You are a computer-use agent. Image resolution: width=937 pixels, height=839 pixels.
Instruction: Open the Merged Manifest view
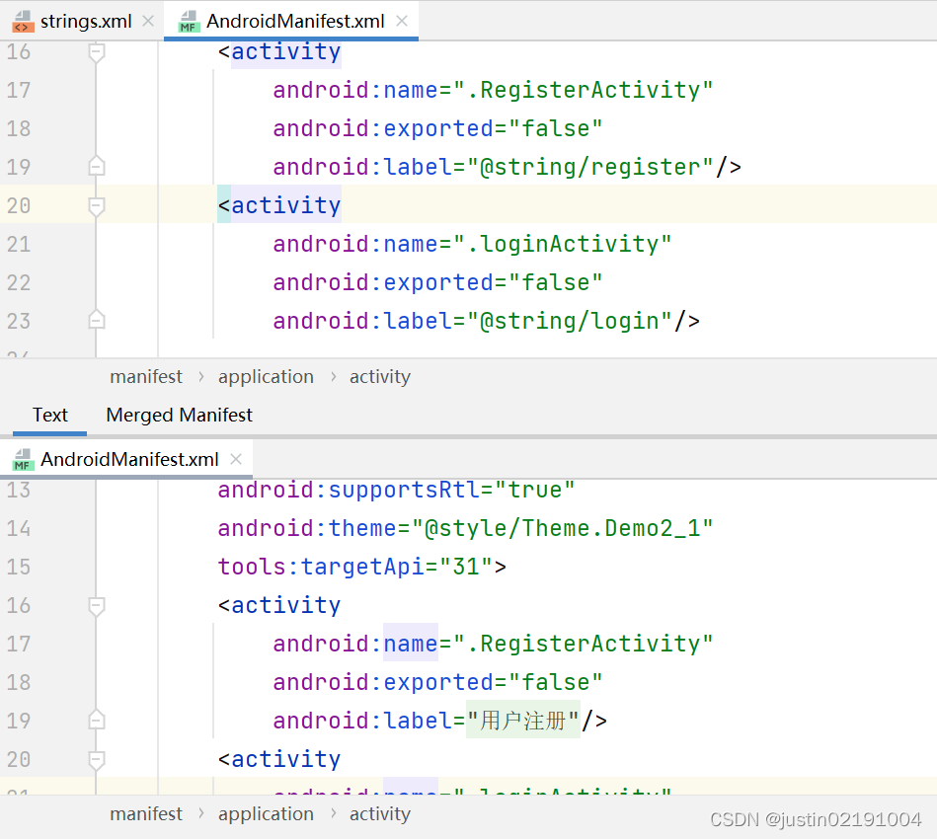180,415
